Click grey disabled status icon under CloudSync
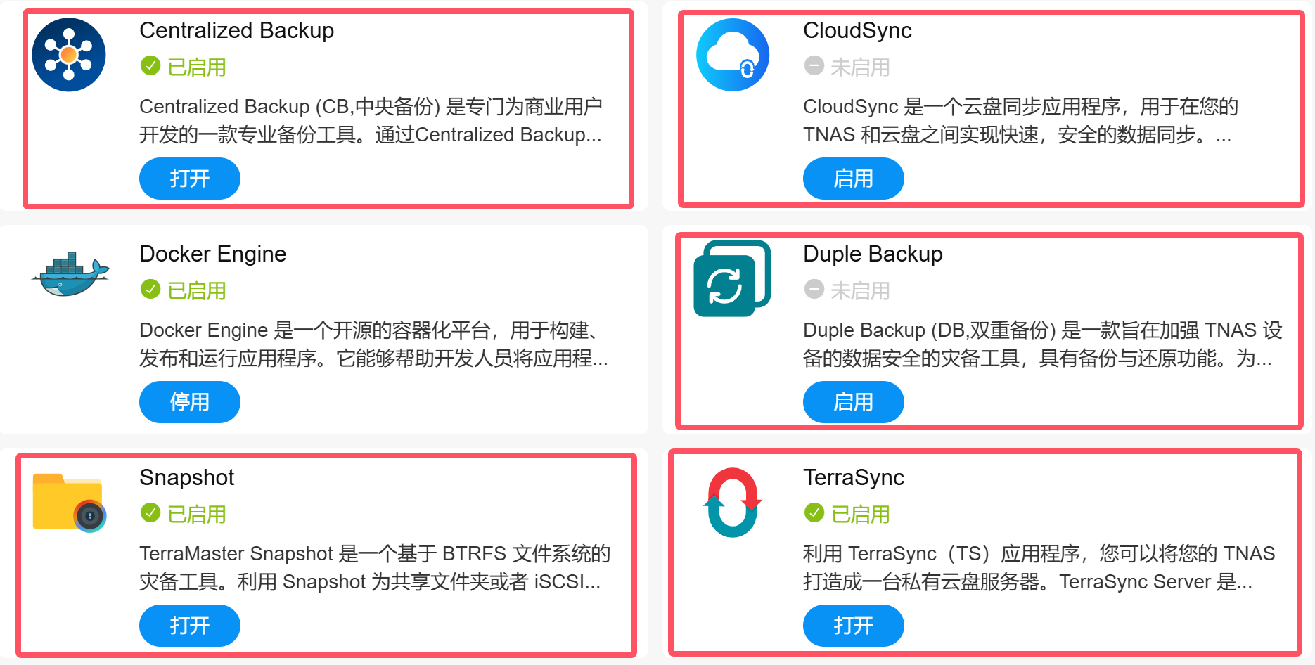 click(x=814, y=66)
